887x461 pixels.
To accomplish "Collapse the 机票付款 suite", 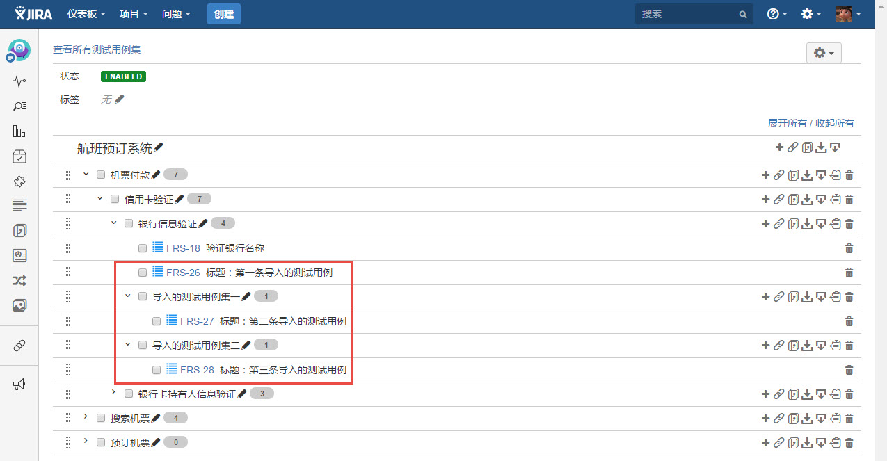I will (x=86, y=174).
